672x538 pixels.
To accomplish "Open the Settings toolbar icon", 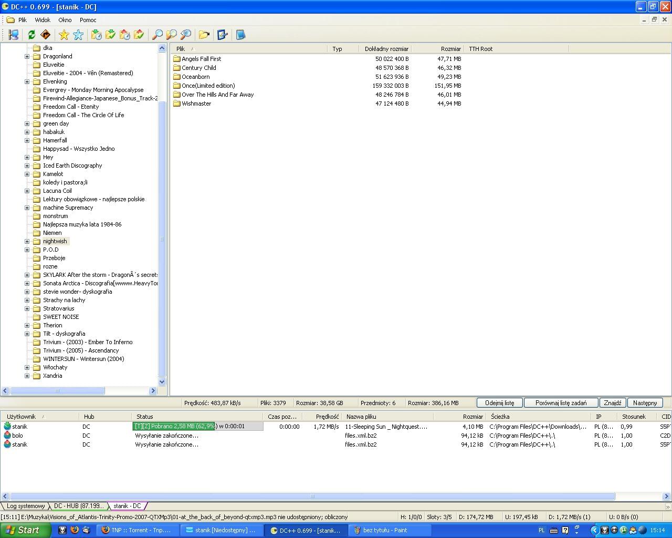I will (x=222, y=35).
